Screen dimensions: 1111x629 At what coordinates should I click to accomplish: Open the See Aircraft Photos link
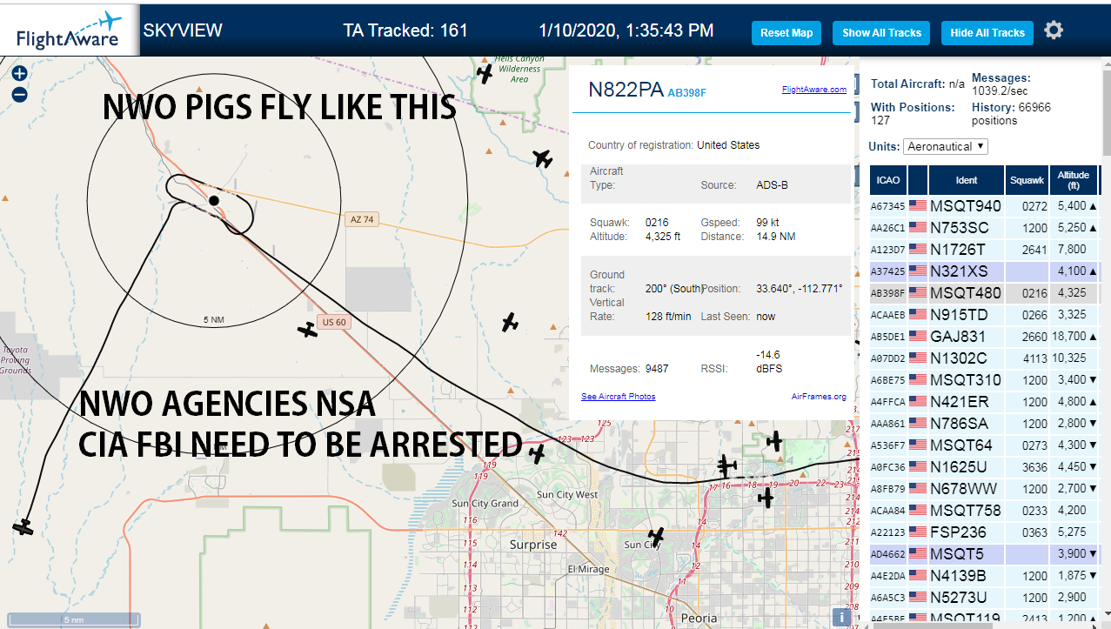click(x=619, y=397)
